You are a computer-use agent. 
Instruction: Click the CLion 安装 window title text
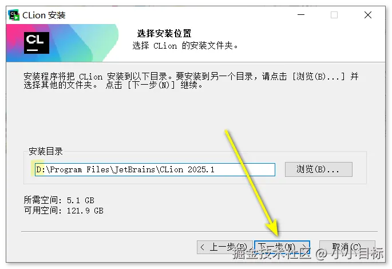point(44,15)
